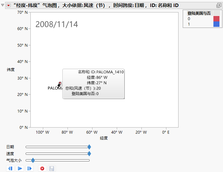Click the 气泡大小 slider label
The width and height of the screenshot is (223, 172).
14,160
